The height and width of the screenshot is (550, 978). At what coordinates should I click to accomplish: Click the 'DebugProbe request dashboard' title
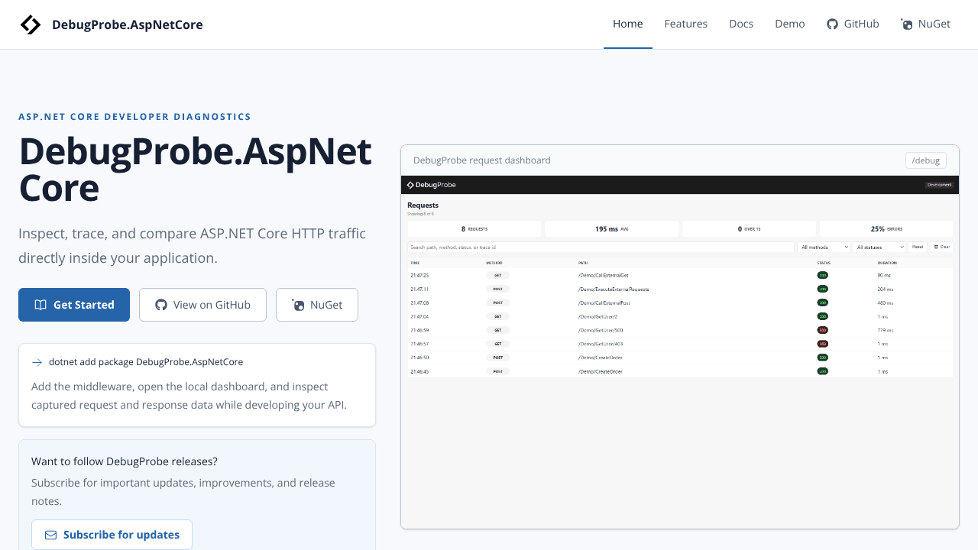(481, 160)
